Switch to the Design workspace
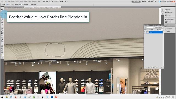 (144, 2)
